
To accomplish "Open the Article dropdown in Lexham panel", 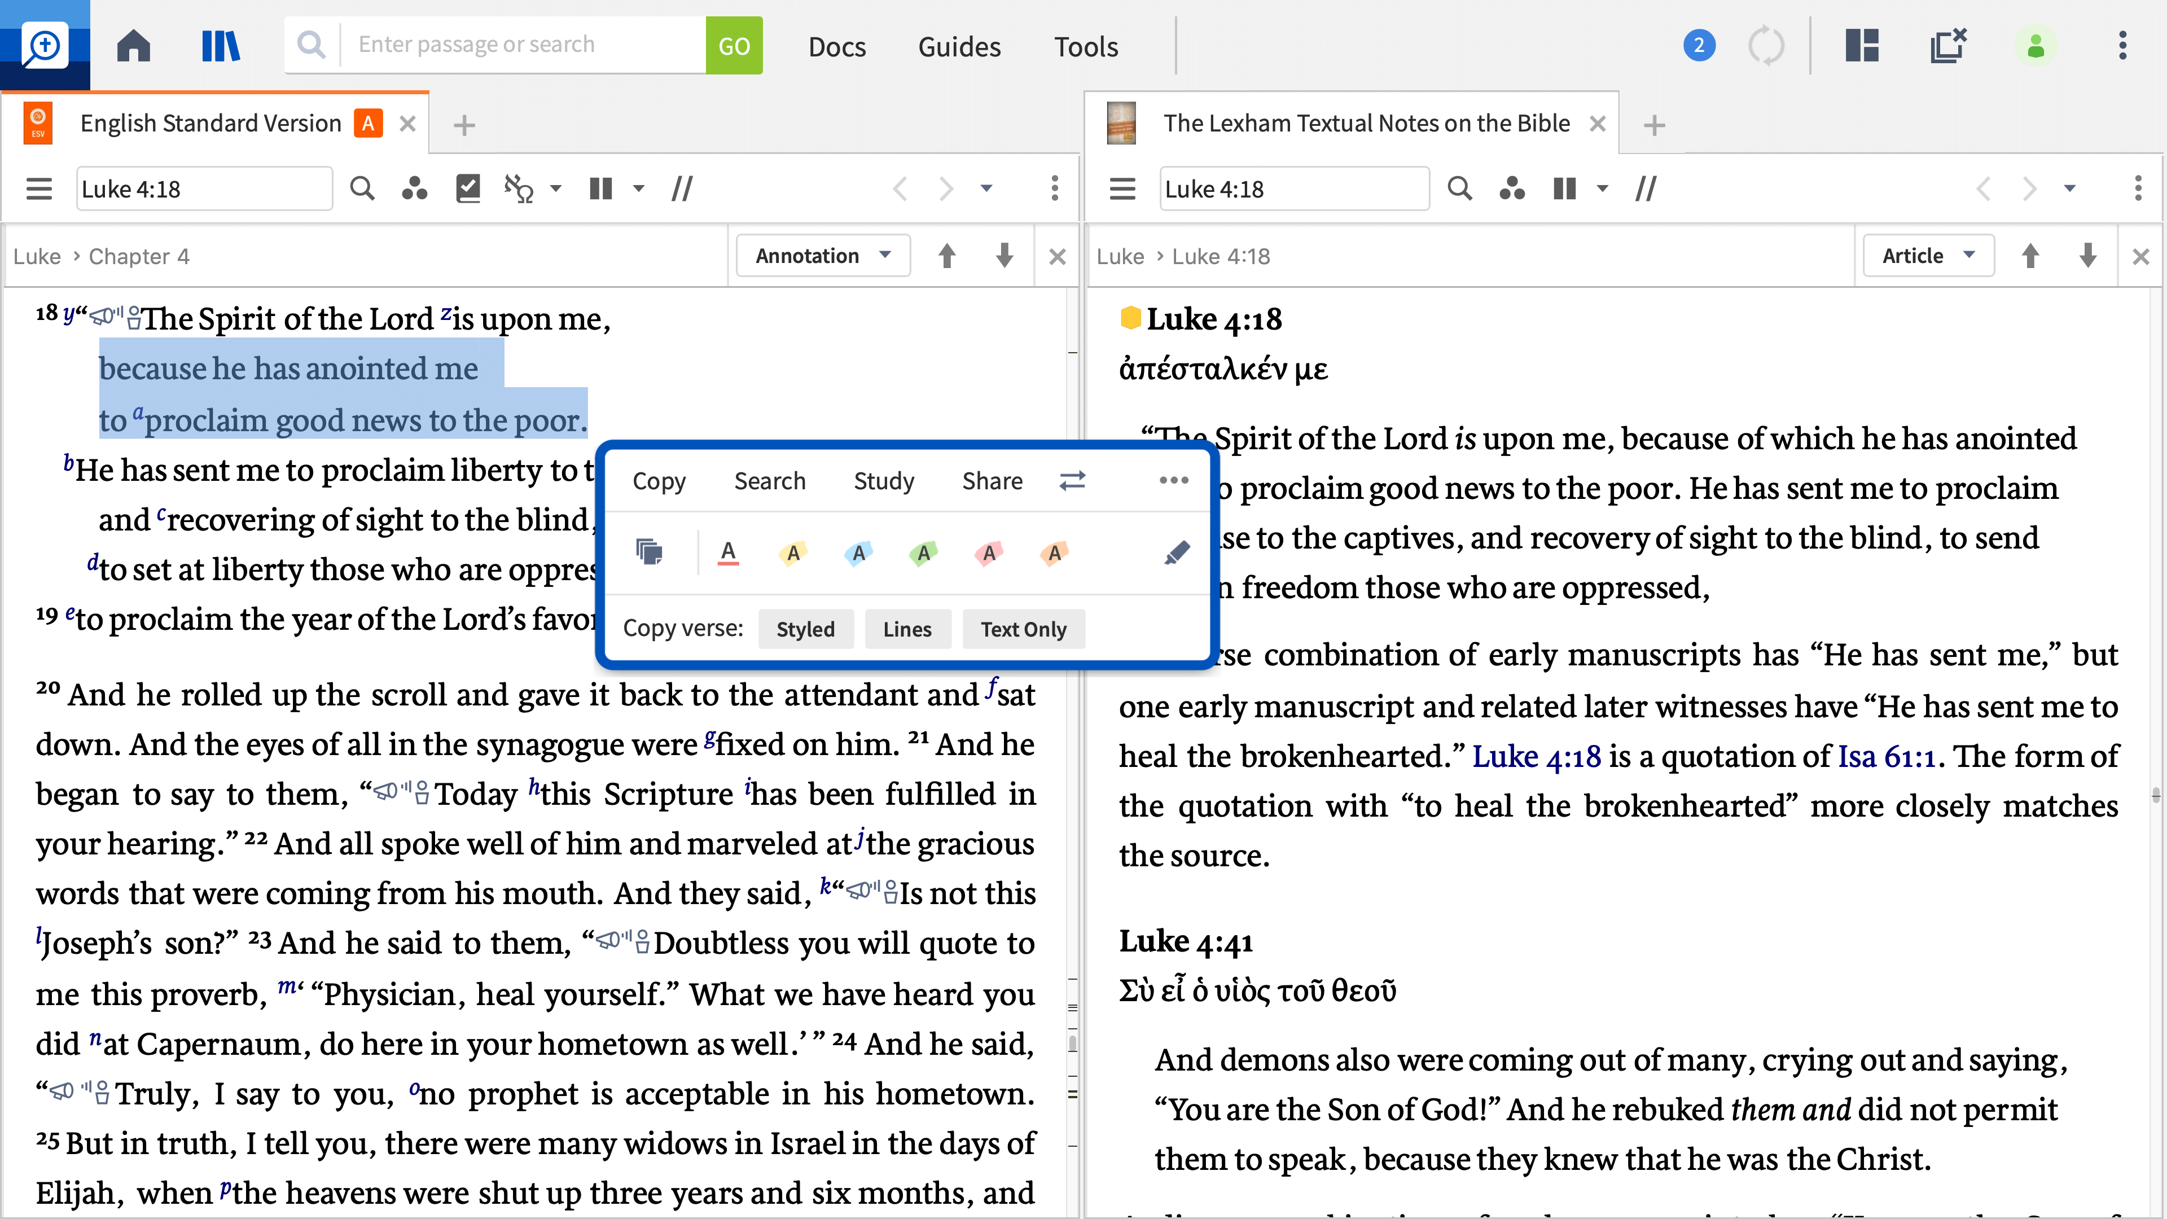I will pyautogui.click(x=1927, y=255).
